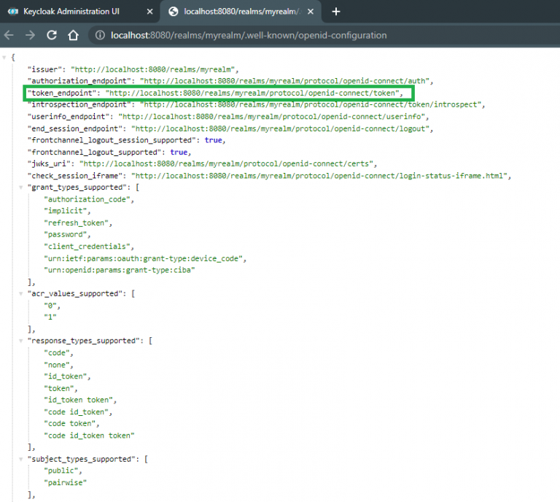
Task: Click the "grant_types_supported" key
Action: pos(77,188)
